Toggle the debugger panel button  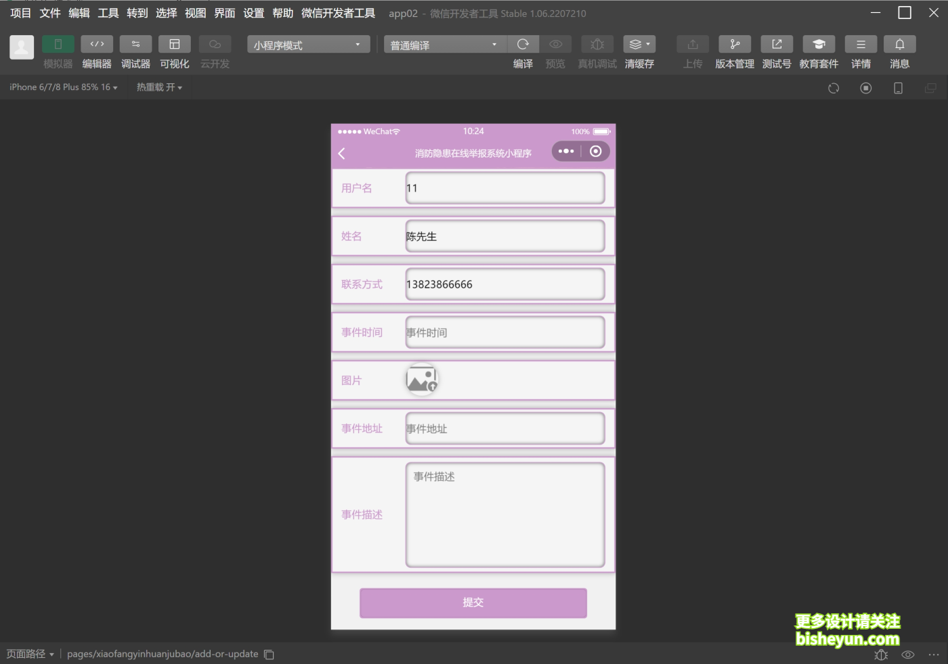tap(135, 45)
